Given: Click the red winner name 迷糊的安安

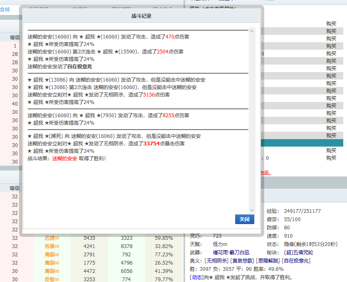Looking at the screenshot, I should [65, 159].
